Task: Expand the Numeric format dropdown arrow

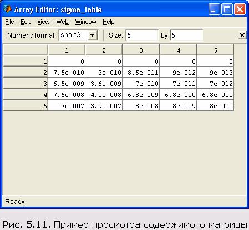Action: (92, 35)
